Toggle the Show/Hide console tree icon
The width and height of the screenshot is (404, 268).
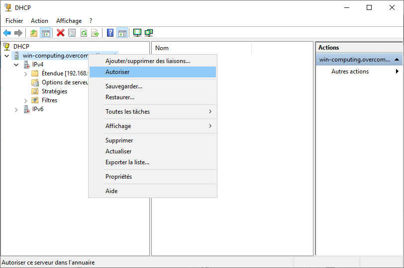[45, 33]
